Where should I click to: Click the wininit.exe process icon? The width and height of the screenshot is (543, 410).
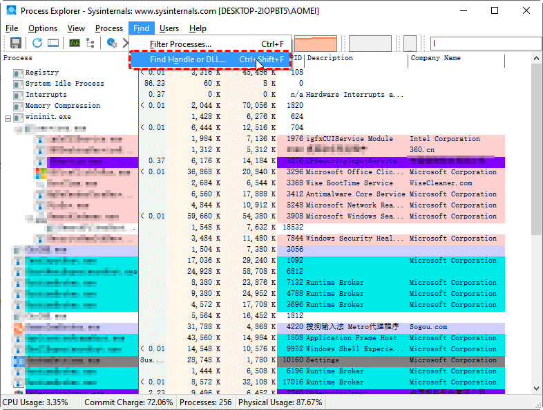click(18, 117)
